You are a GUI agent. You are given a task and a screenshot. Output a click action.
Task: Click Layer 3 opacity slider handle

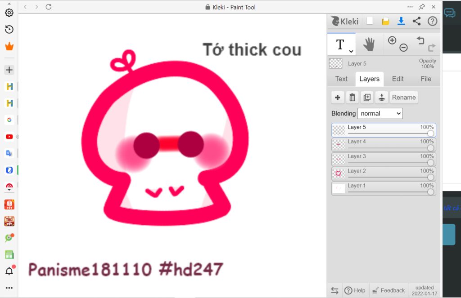(x=431, y=163)
